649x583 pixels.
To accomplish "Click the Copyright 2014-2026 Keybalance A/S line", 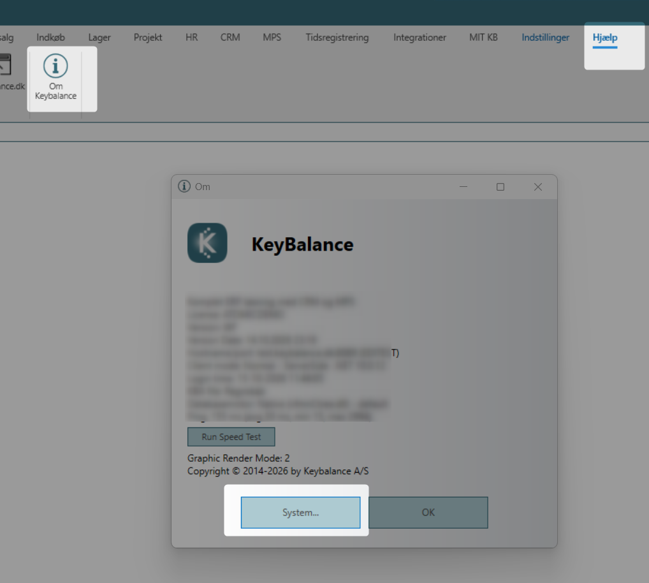I will (278, 471).
